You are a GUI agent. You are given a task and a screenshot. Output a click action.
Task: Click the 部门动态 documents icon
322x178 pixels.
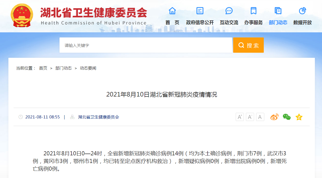click(278, 11)
